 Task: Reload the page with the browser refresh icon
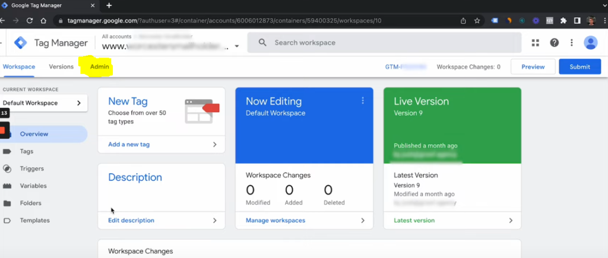(x=30, y=21)
